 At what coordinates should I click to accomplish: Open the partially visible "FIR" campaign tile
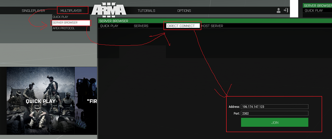tap(86, 101)
